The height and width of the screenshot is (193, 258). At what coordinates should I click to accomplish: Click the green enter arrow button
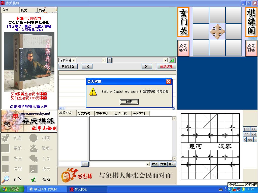pyautogui.click(x=172, y=60)
